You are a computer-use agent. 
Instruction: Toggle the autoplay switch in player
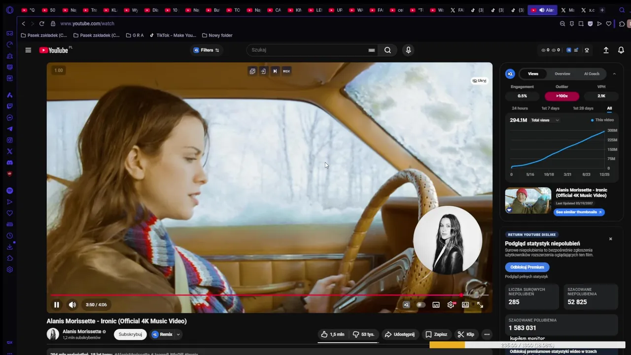[421, 305]
